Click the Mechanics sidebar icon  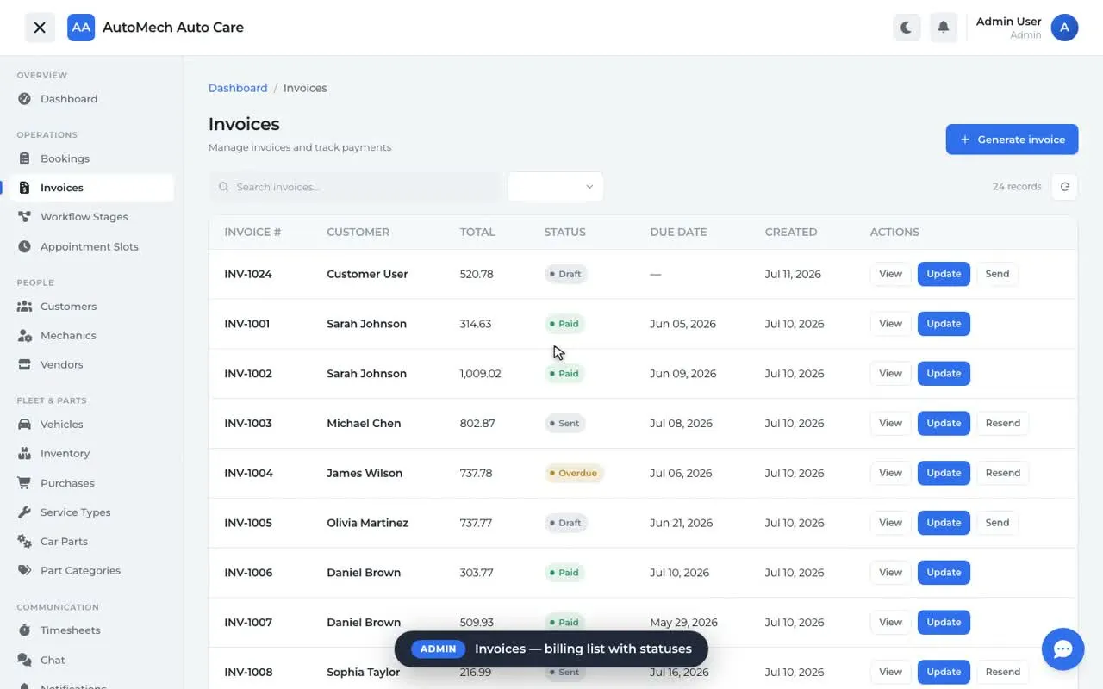click(24, 336)
